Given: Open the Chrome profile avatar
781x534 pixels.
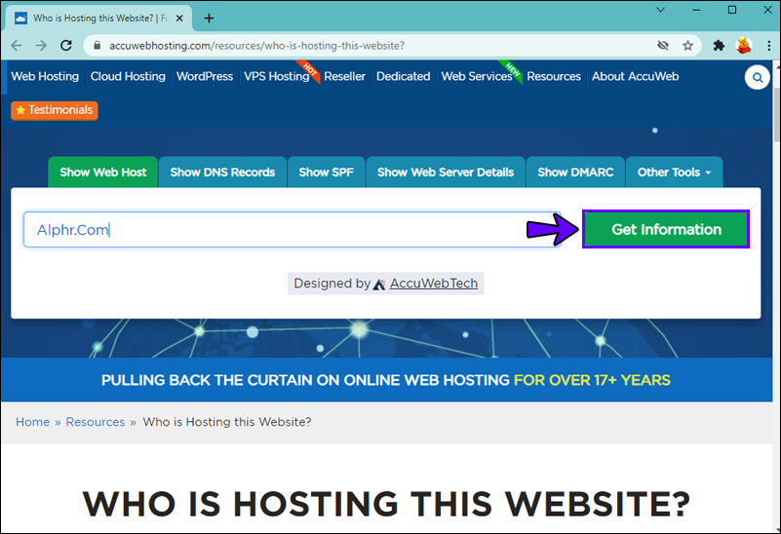Looking at the screenshot, I should [x=744, y=46].
